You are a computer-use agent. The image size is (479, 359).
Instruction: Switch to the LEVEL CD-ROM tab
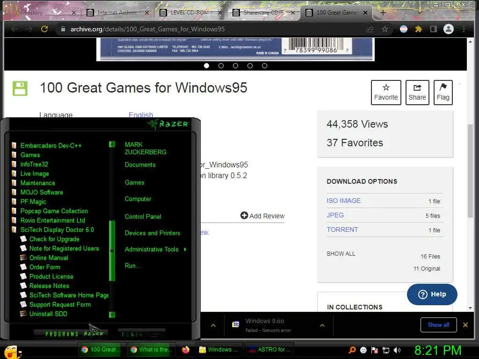(189, 13)
